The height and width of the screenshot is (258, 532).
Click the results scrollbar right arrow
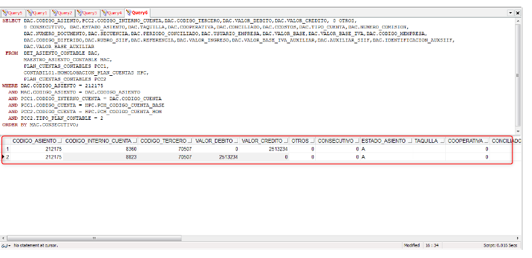click(x=518, y=238)
